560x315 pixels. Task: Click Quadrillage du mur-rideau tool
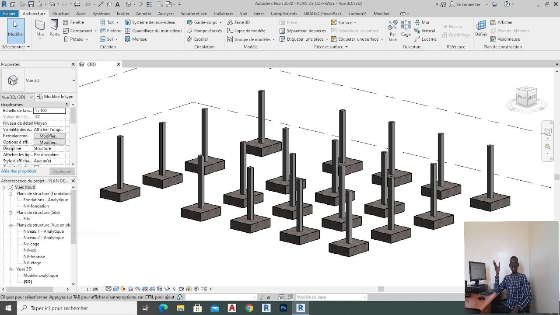tap(153, 31)
